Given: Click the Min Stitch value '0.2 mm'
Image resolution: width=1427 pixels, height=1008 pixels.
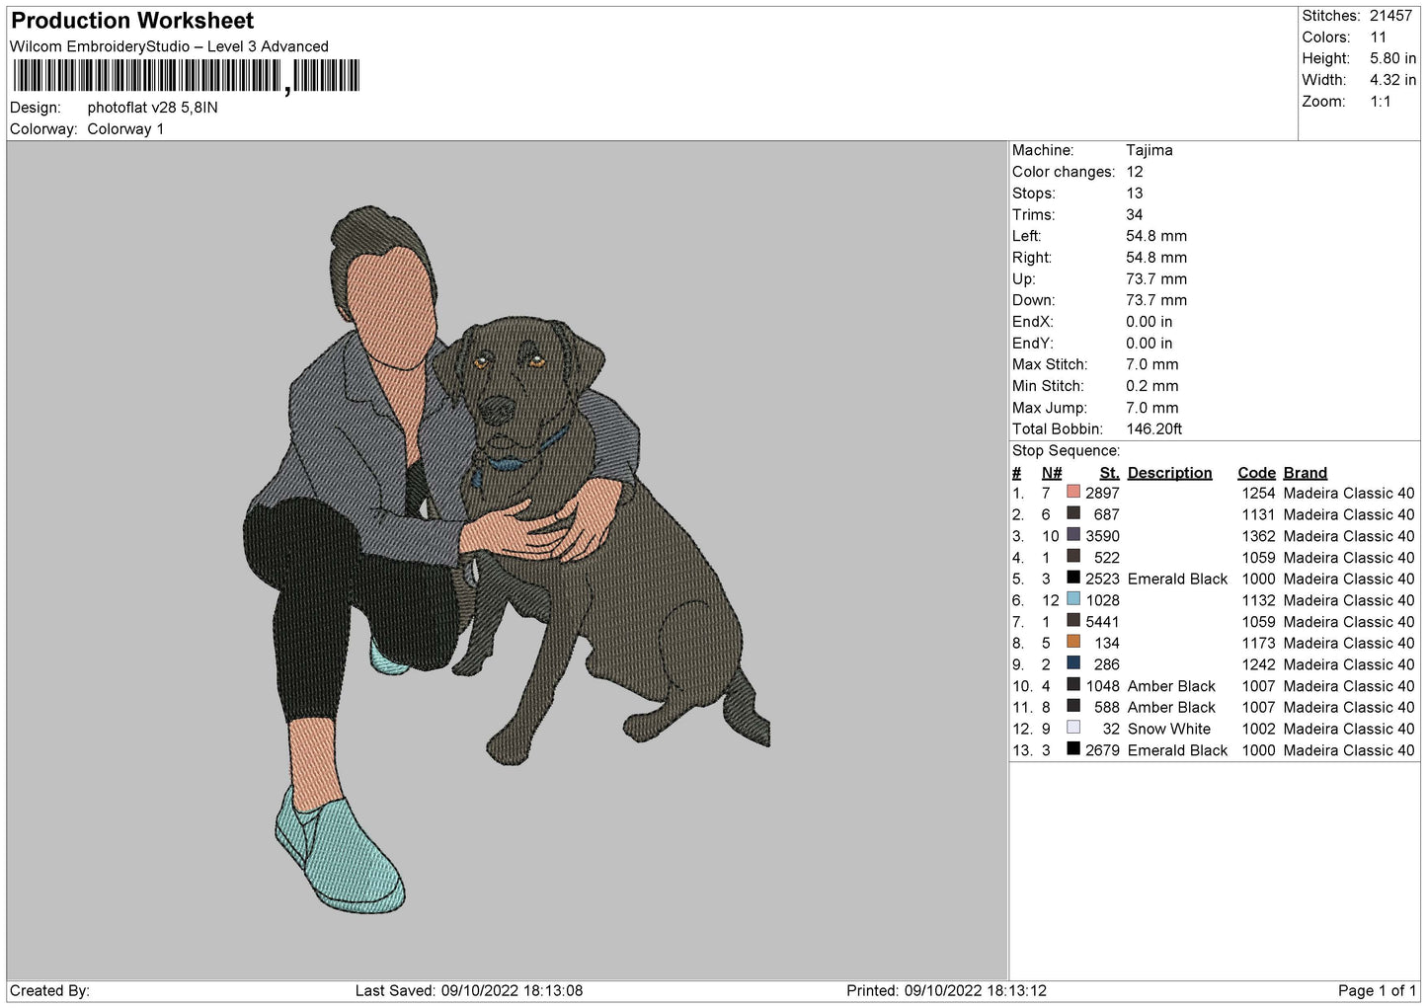Looking at the screenshot, I should (x=1151, y=386).
